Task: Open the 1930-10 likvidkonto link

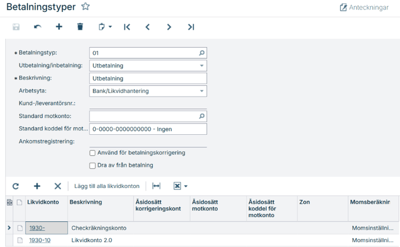Action: coord(40,240)
